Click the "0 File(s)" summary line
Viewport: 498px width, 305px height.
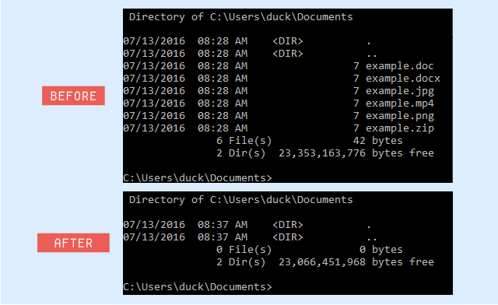pos(310,250)
